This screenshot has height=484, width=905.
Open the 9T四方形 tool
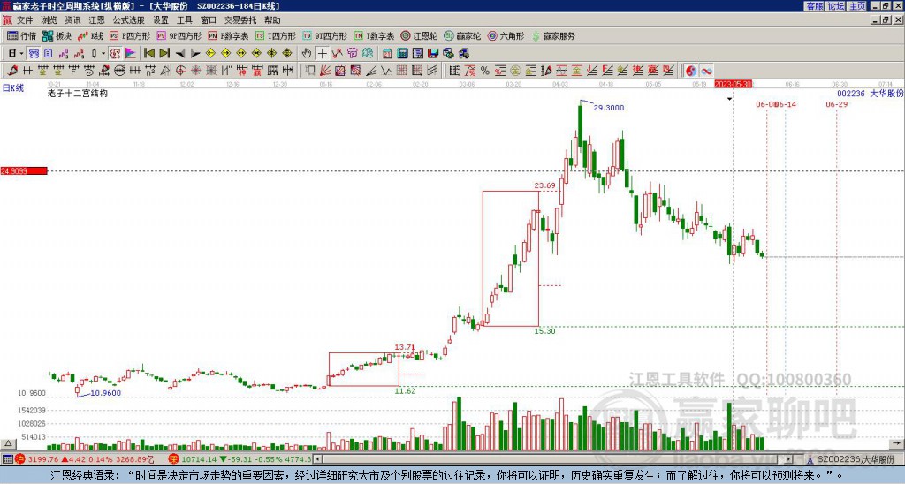coord(324,35)
